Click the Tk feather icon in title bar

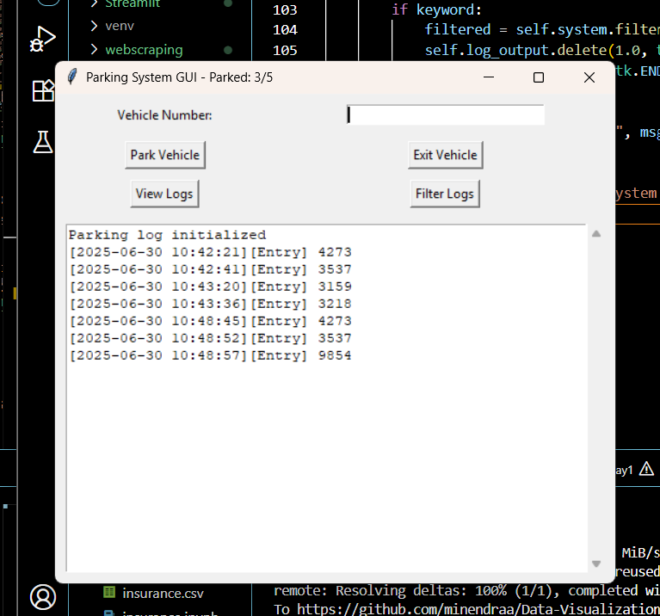click(72, 77)
